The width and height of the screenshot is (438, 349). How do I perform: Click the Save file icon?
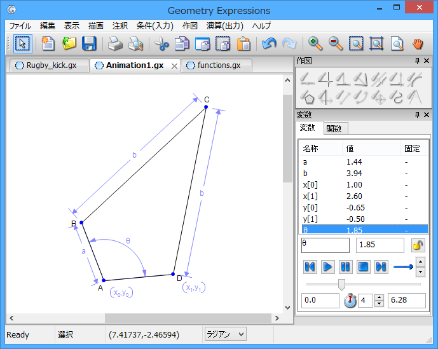click(89, 43)
